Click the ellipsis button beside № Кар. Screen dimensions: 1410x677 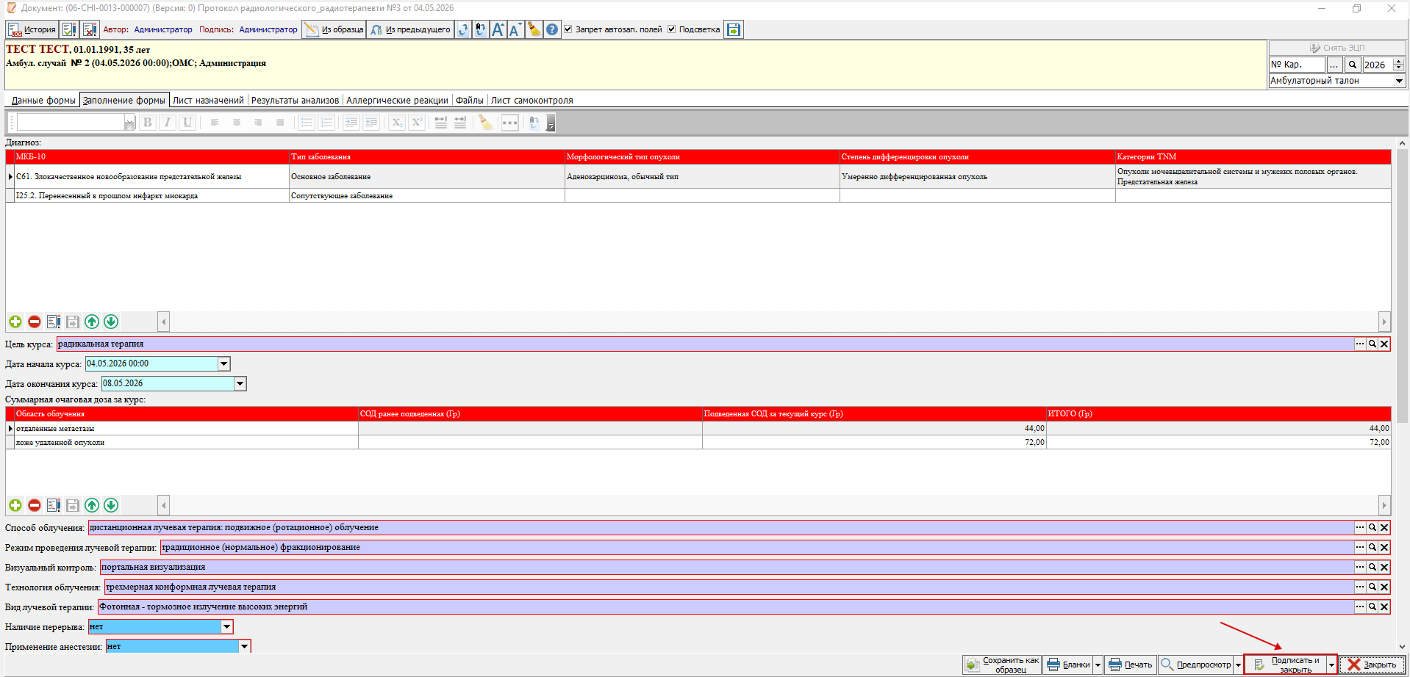[x=1334, y=65]
